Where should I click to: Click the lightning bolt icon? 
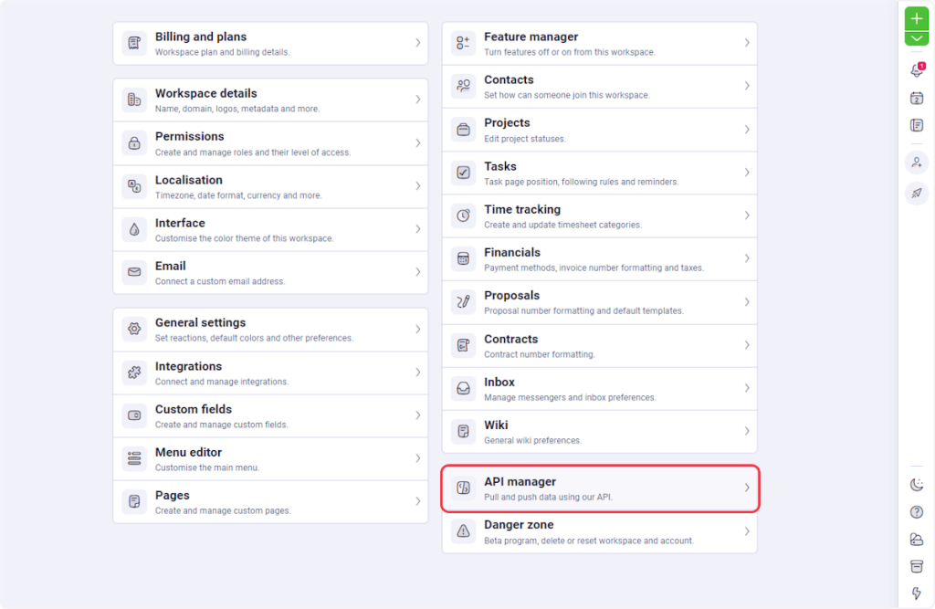point(917,593)
